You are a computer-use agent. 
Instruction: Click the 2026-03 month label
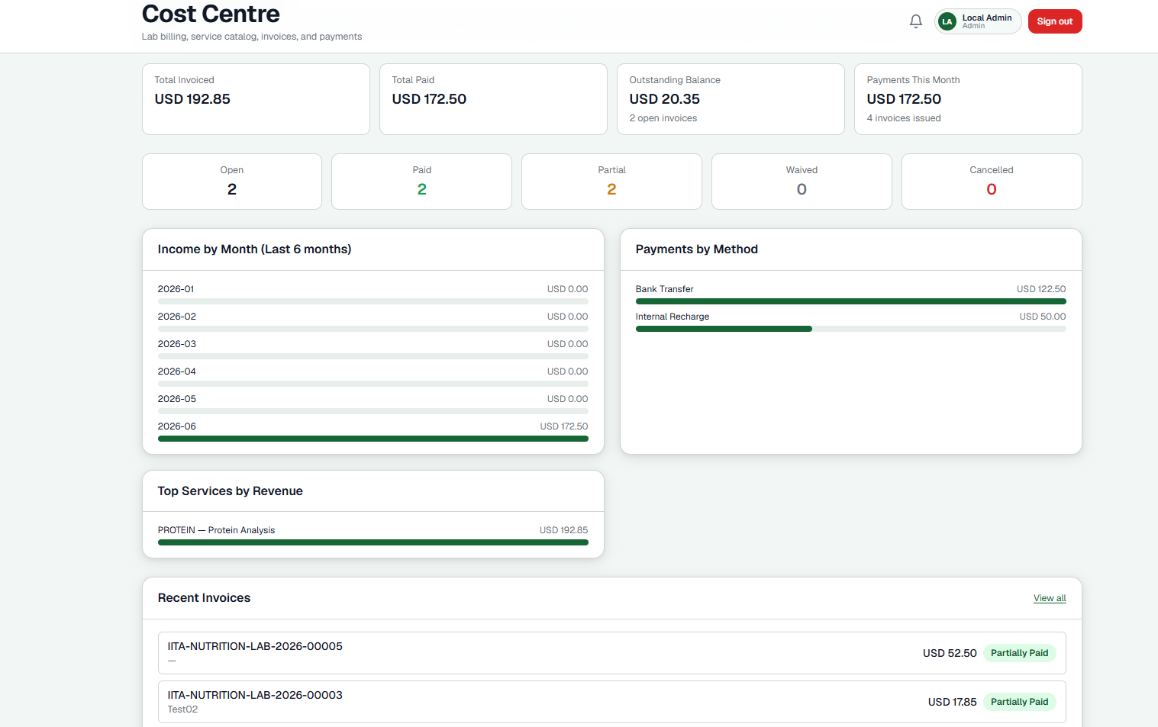pos(176,344)
